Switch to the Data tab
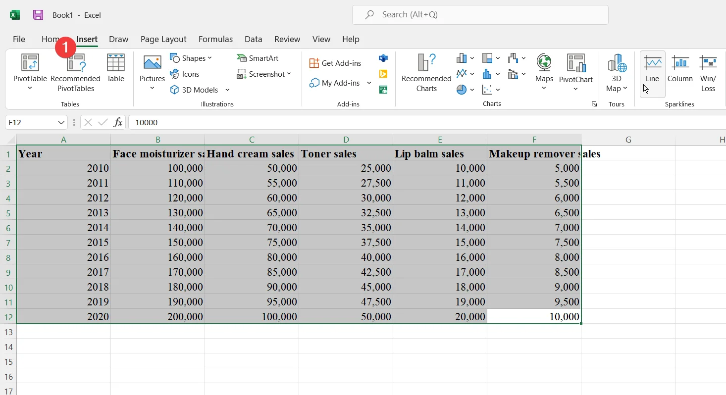Image resolution: width=726 pixels, height=395 pixels. point(253,39)
